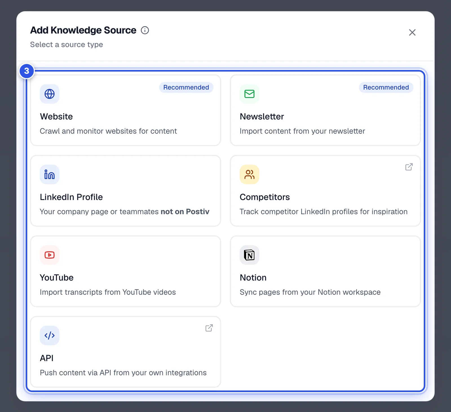Open the Competitors source title
The width and height of the screenshot is (451, 412).
click(x=265, y=197)
